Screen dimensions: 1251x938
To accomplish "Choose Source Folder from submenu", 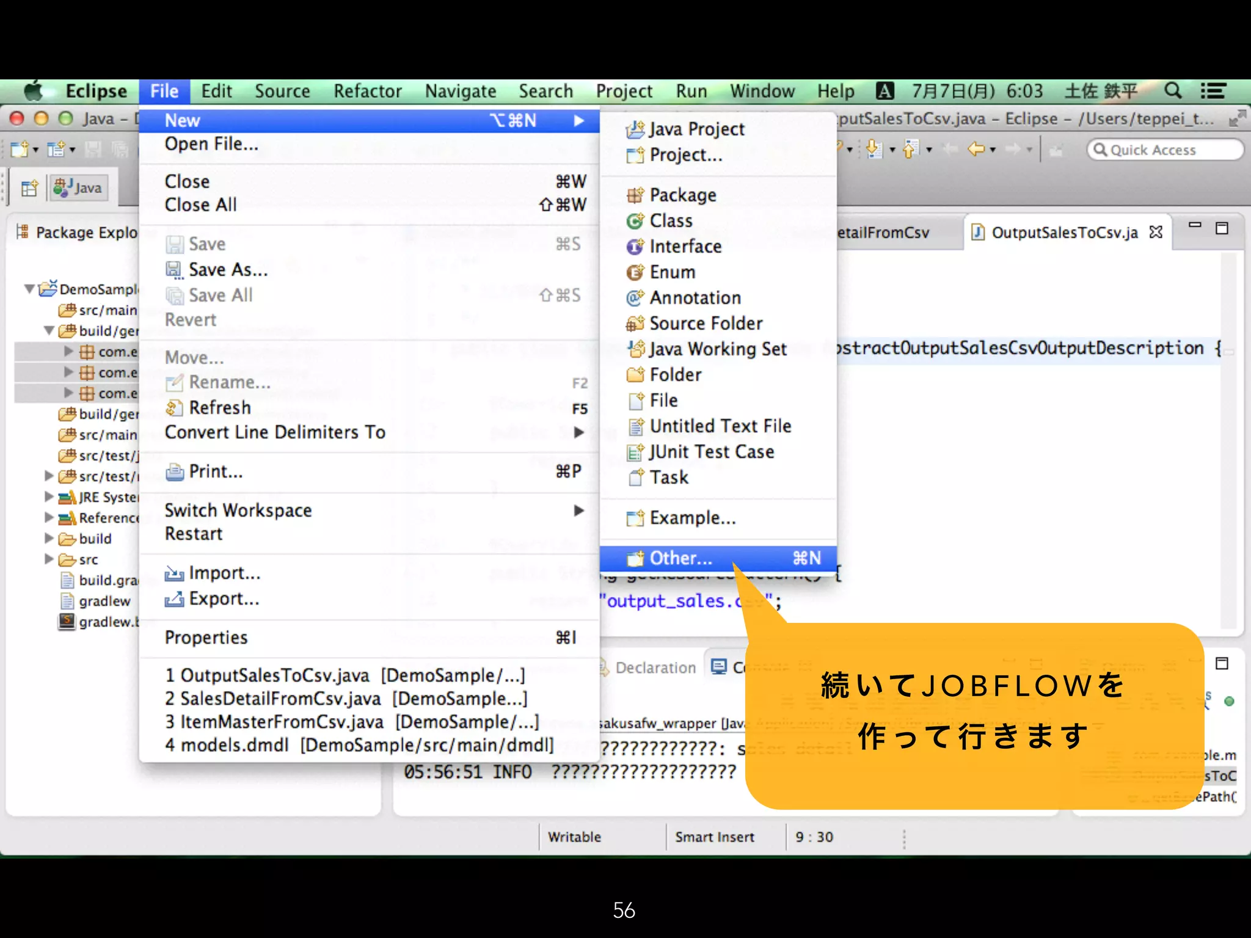I will tap(706, 323).
